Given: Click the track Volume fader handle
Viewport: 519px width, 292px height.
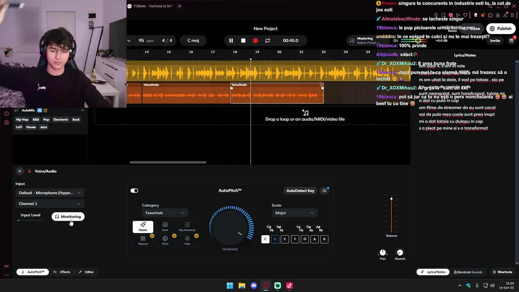Looking at the screenshot, I should pos(391,199).
